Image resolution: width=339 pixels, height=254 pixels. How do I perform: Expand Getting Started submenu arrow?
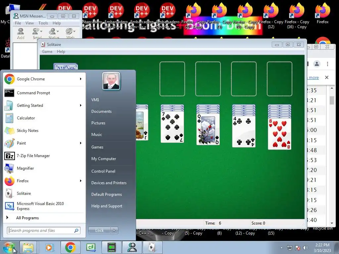tap(81, 106)
